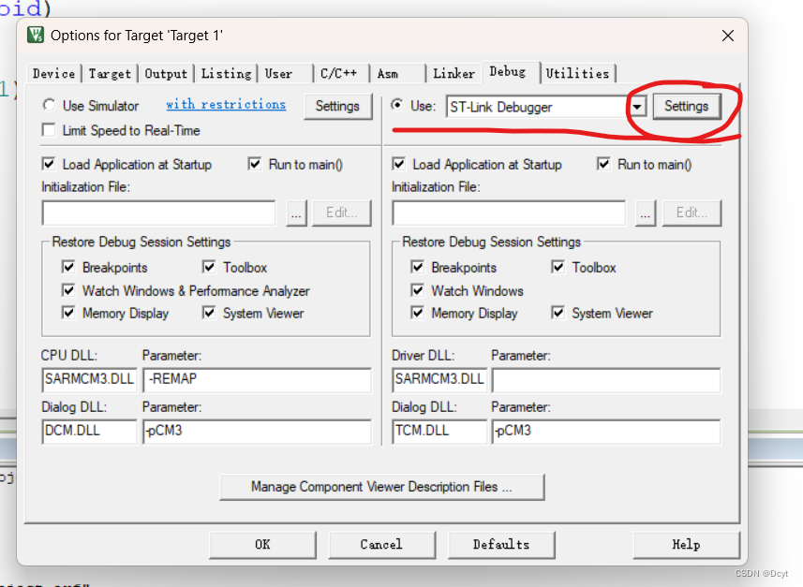
Task: Open the Help button
Action: tap(686, 545)
